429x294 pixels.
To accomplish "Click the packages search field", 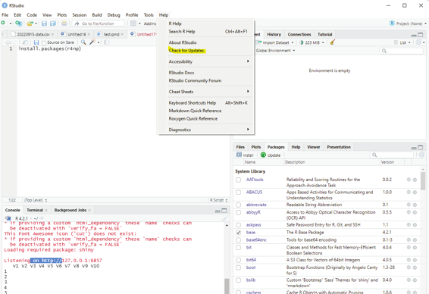I will tap(392, 155).
